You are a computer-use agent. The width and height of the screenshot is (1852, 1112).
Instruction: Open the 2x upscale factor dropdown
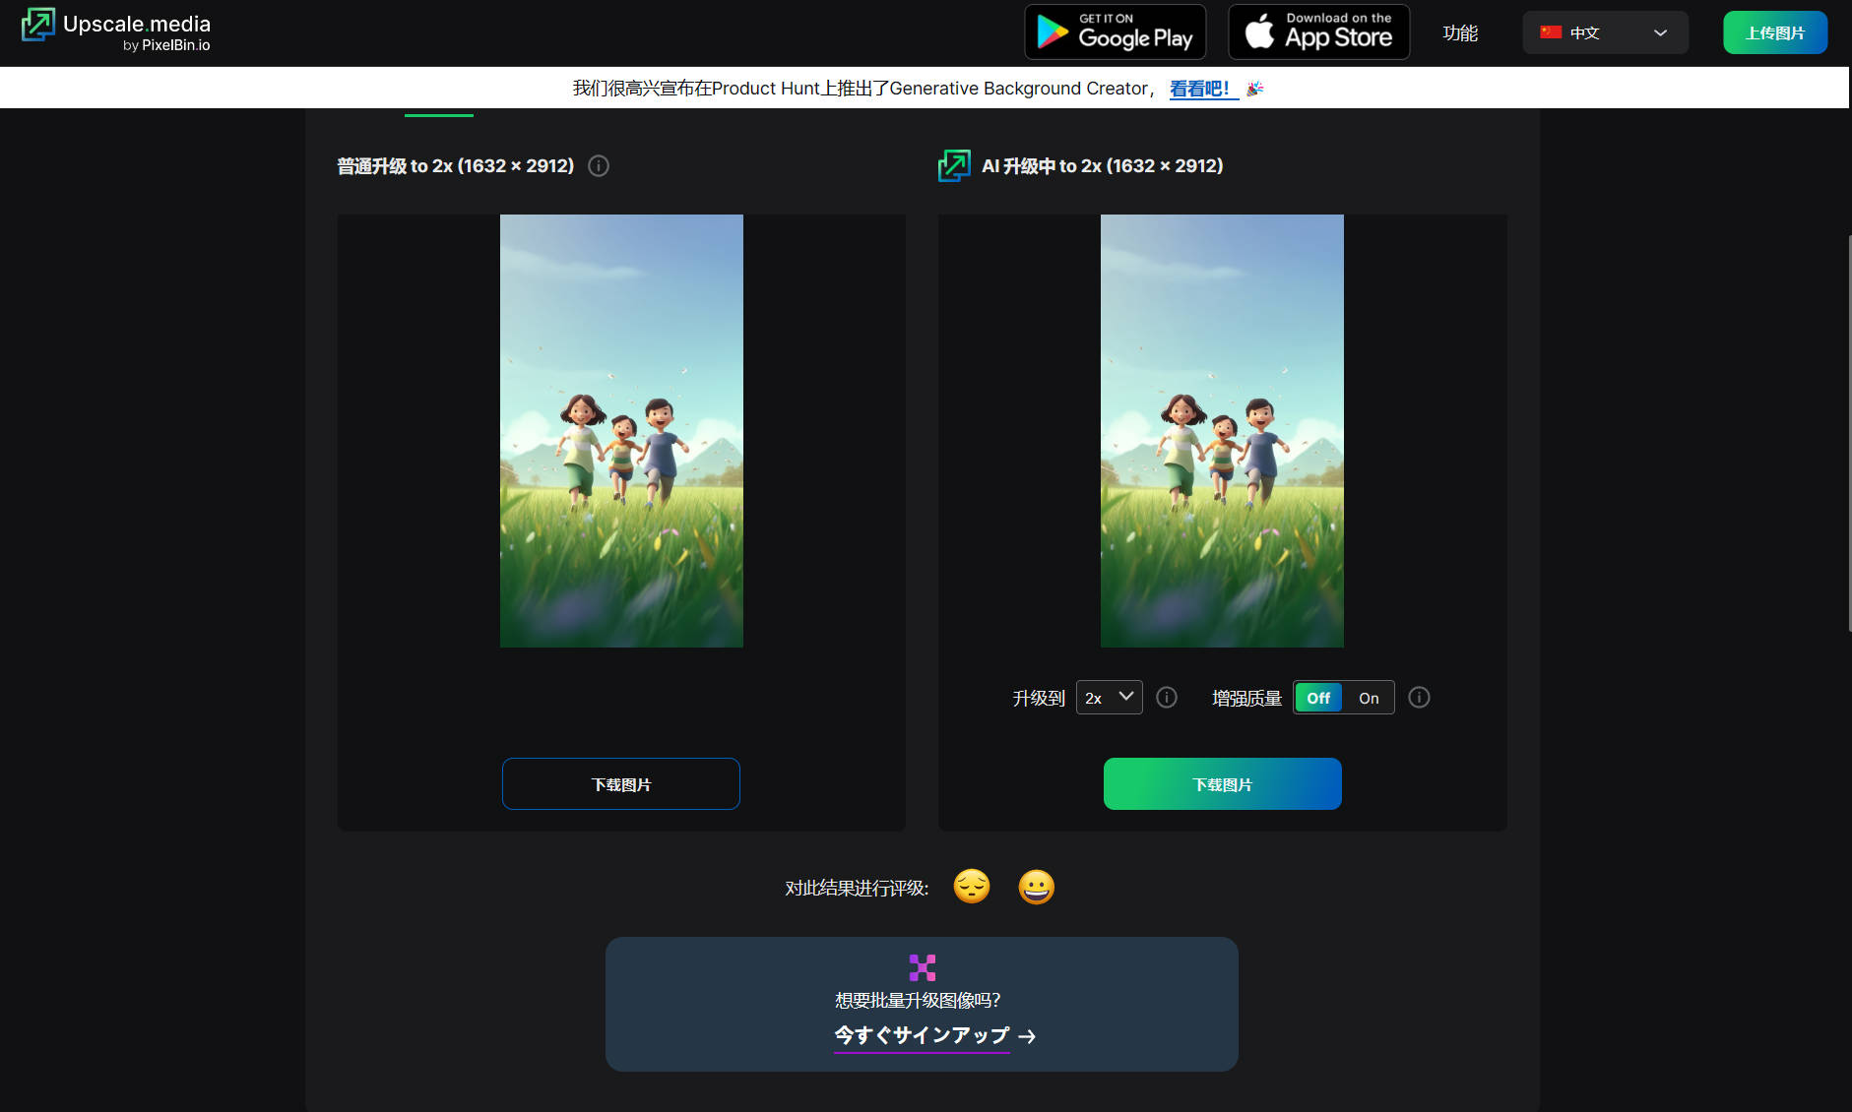coord(1109,698)
